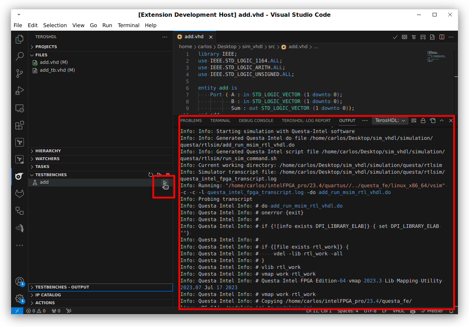Click the Desktop breadcrumb segment

227,47
